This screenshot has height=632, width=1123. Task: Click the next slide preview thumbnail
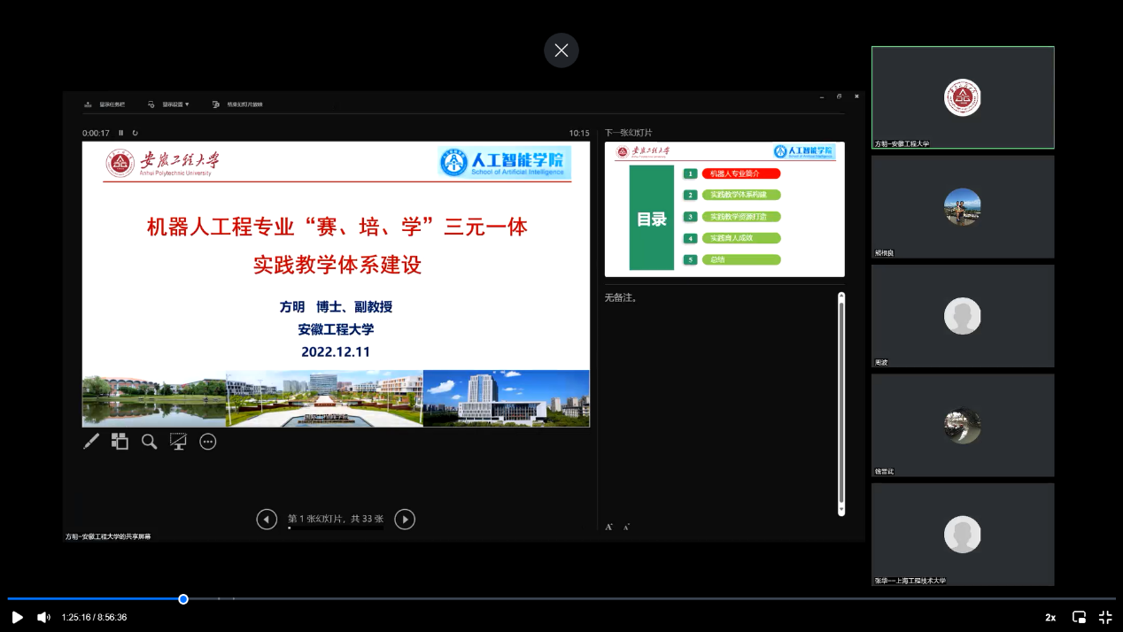click(724, 210)
